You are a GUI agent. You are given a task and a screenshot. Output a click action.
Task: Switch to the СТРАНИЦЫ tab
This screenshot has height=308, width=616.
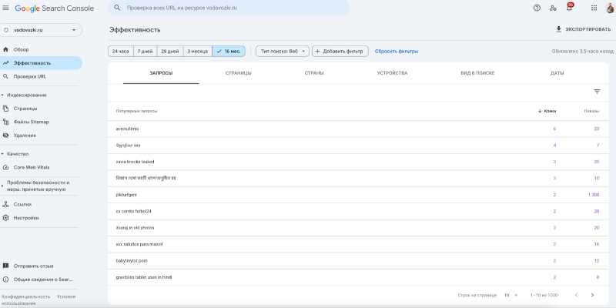(238, 73)
